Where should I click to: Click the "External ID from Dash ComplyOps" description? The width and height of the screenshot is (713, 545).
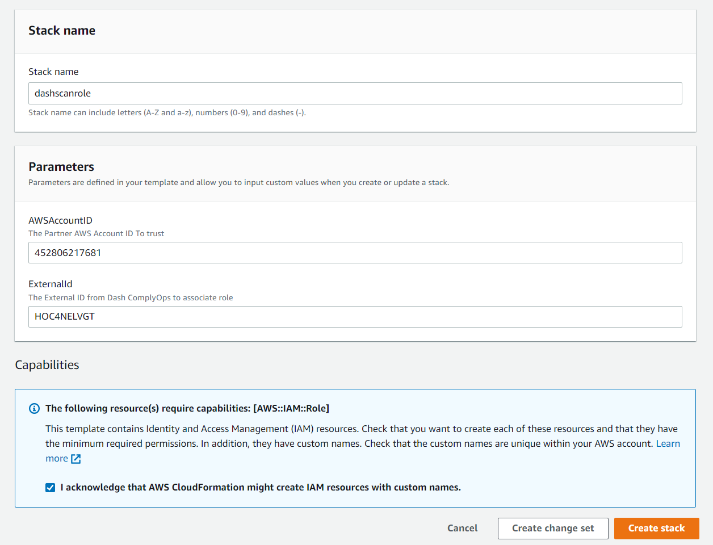click(x=131, y=298)
